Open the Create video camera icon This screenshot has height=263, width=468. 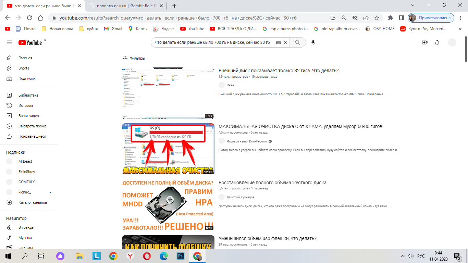coord(425,42)
